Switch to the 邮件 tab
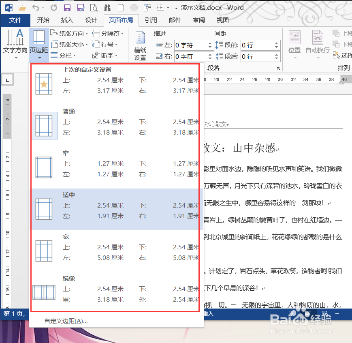 175,20
